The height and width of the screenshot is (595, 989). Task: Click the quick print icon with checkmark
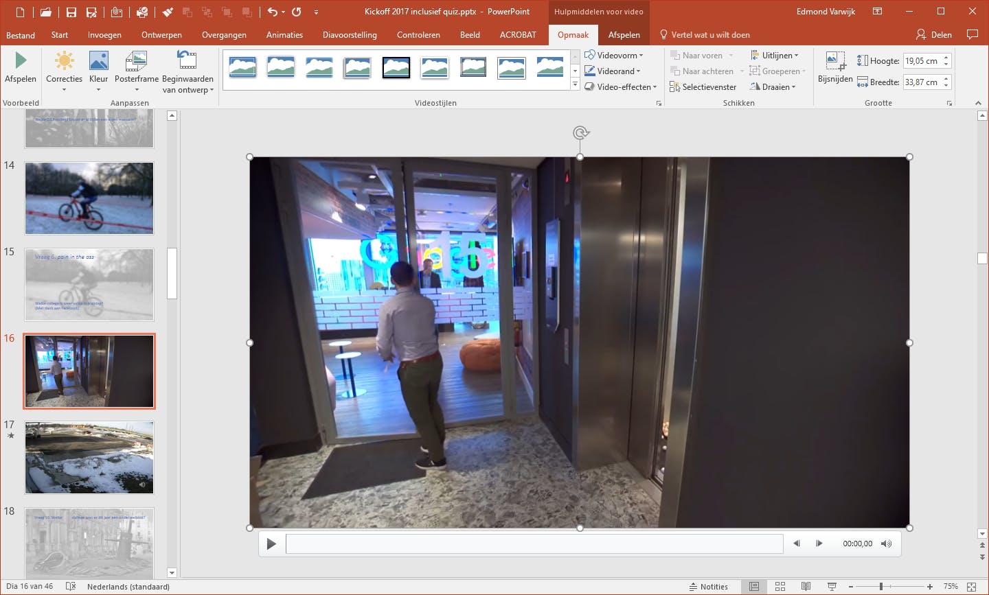(142, 12)
